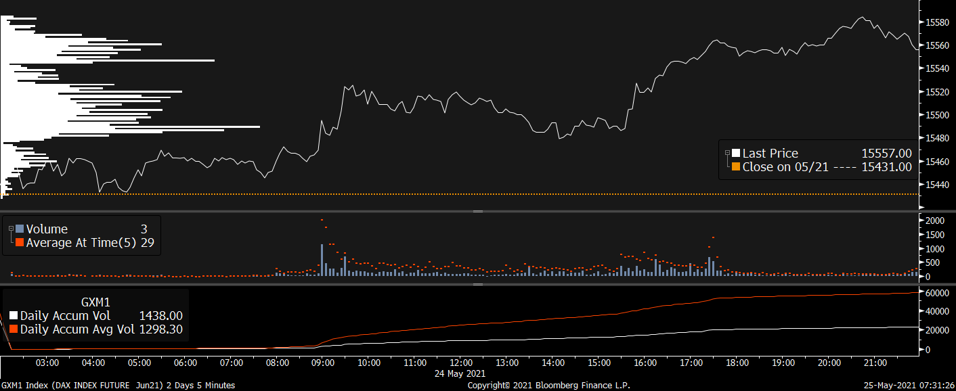Click the 1298.30 average volume value
The image size is (956, 391).
160,329
